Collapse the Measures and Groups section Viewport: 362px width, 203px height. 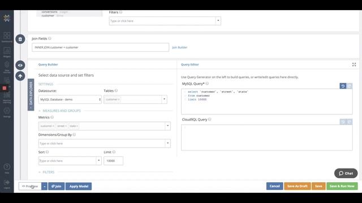(59, 111)
